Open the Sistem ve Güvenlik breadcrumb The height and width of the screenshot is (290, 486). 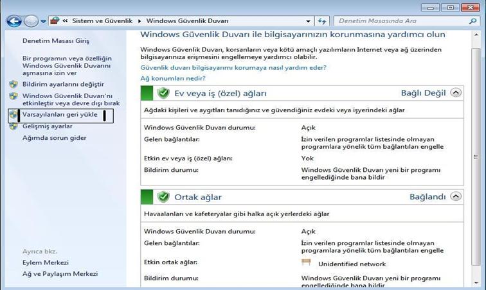102,21
